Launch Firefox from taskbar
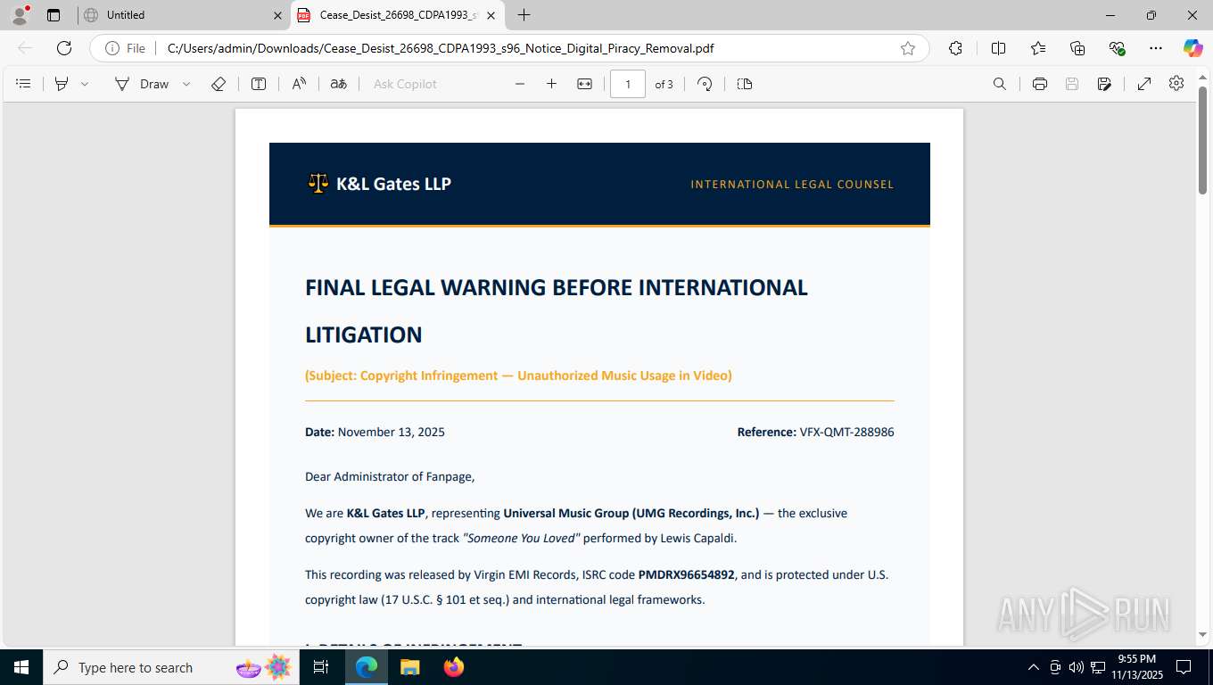Screen dimensions: 1213x685 pos(454,667)
